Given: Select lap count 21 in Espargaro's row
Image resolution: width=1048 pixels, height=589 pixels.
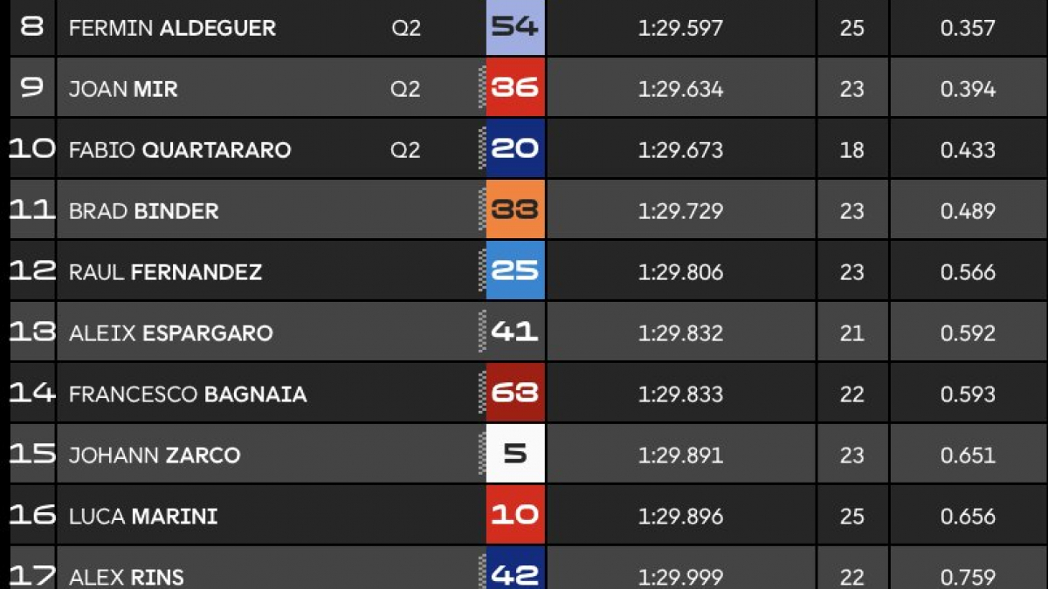Looking at the screenshot, I should [x=851, y=333].
